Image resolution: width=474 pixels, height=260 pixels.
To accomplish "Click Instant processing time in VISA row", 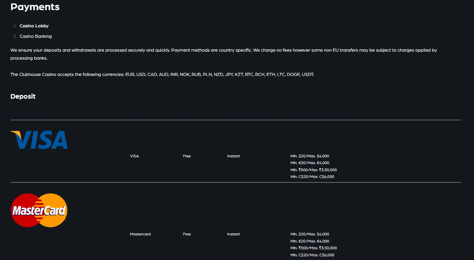I will [234, 156].
